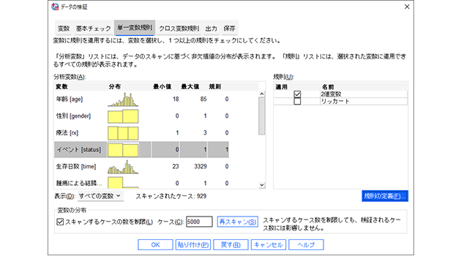Click the イベント [status] distribution chart
The height and width of the screenshot is (278, 461).
point(123,149)
